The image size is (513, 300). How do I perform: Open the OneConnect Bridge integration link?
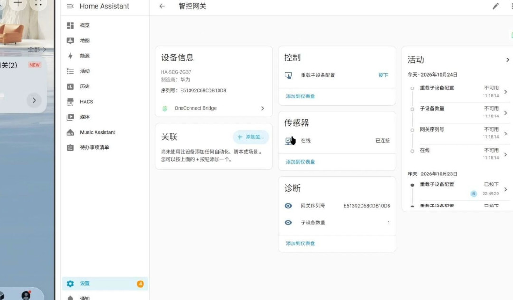[214, 108]
